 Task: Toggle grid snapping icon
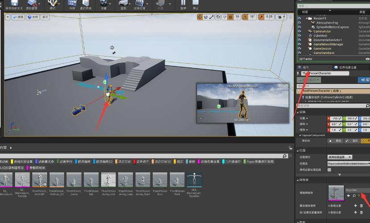(x=231, y=17)
